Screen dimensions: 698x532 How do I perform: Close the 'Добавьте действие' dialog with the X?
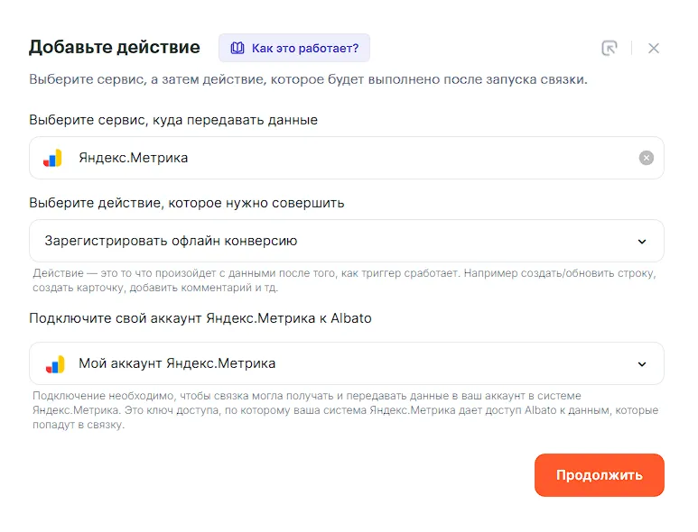click(654, 48)
